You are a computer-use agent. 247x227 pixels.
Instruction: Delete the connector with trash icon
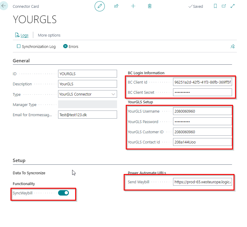(x=150, y=6)
